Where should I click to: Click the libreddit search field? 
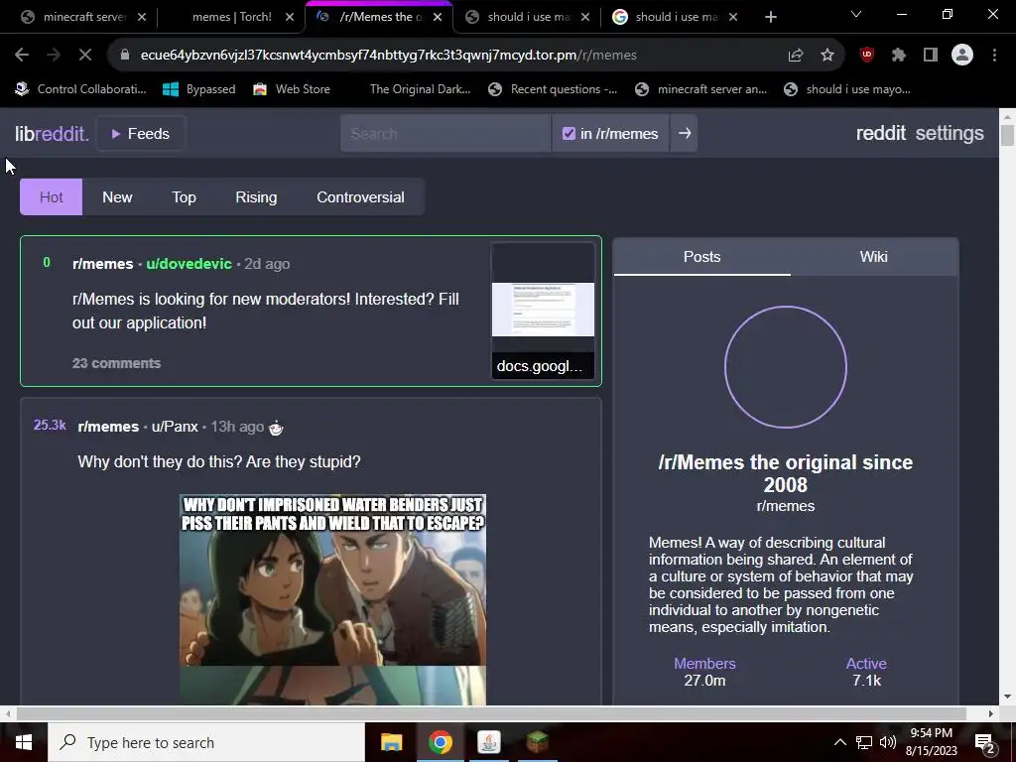pyautogui.click(x=445, y=134)
